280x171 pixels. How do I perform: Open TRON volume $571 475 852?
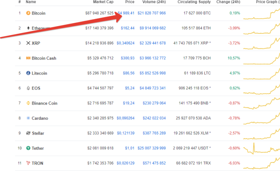(154, 163)
